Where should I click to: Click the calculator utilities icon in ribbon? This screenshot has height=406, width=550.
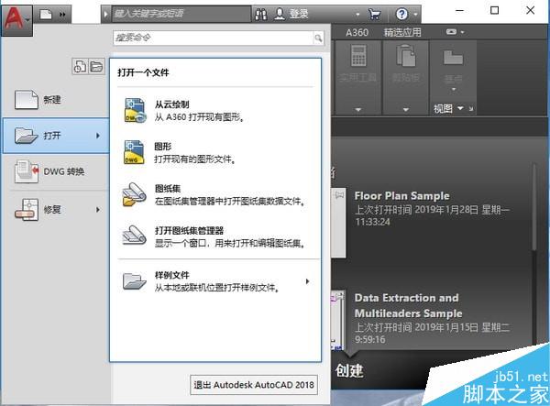click(358, 55)
